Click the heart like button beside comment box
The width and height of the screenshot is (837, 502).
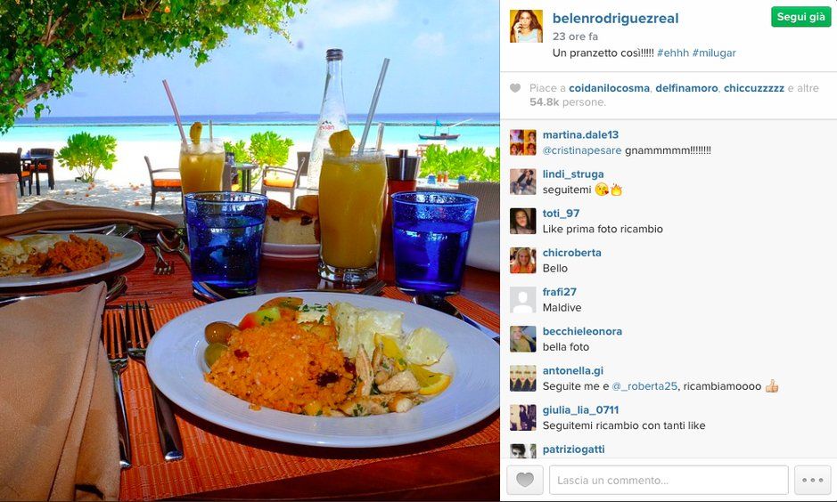click(525, 480)
